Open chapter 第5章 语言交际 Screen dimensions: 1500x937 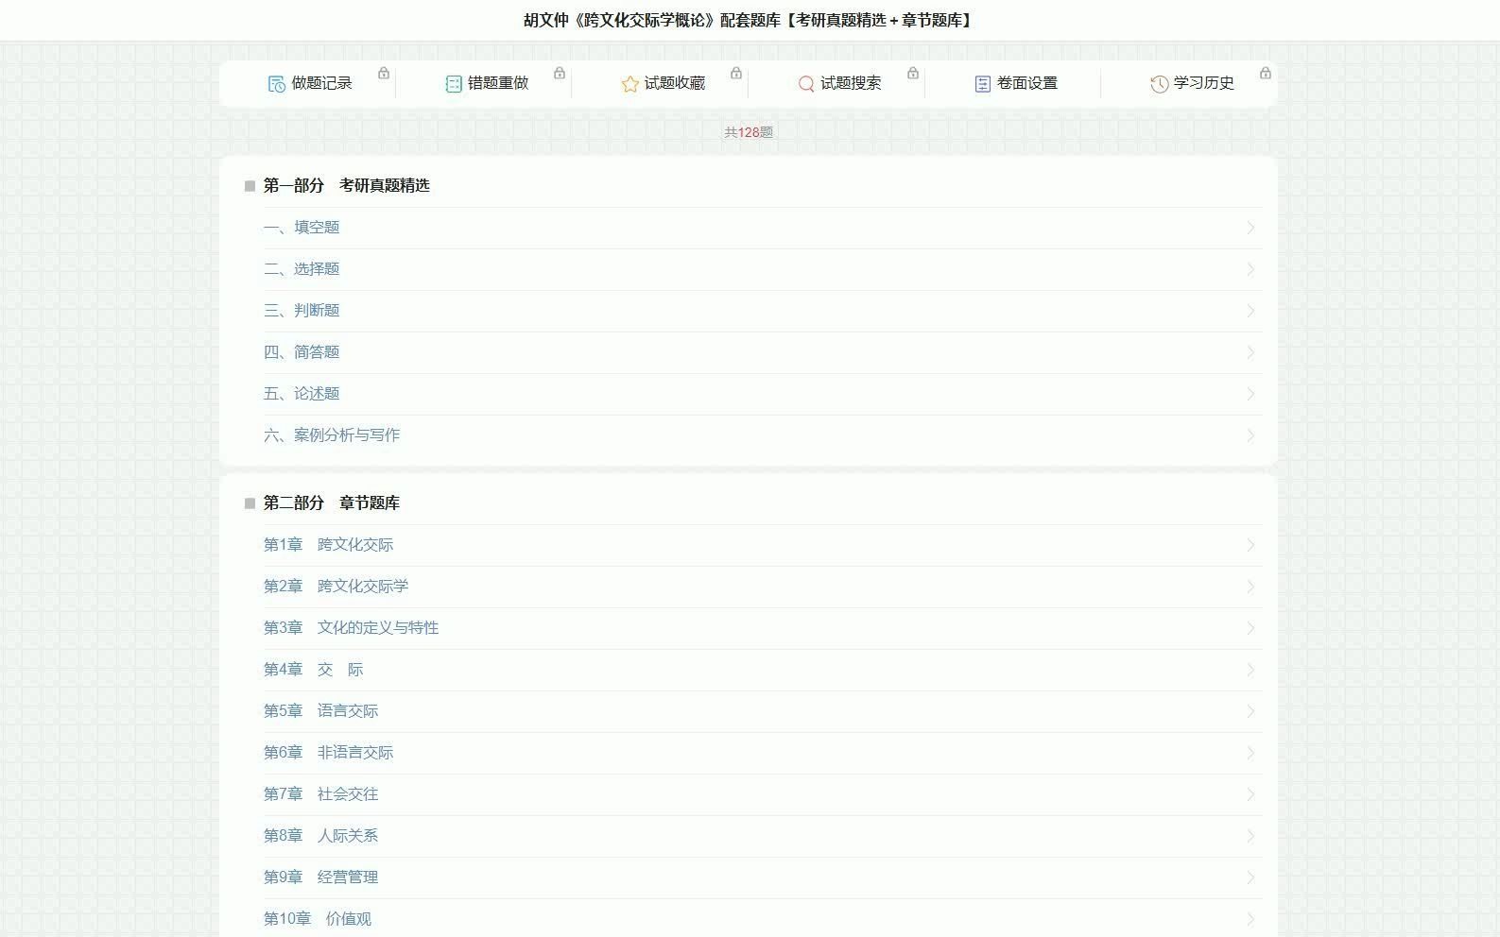point(320,711)
